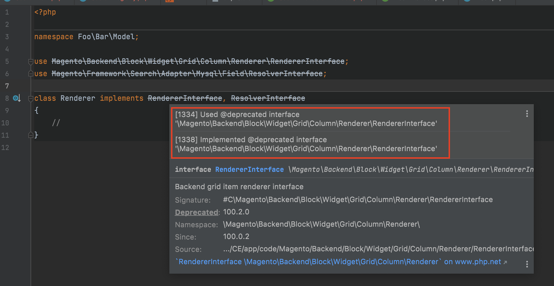Click the Namespace value in the documentation popup

[321, 224]
